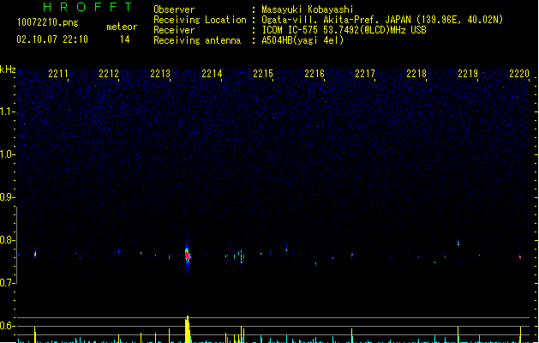Click the Receiver value ICOM IC-575
This screenshot has height=343, width=539.
pyautogui.click(x=291, y=30)
